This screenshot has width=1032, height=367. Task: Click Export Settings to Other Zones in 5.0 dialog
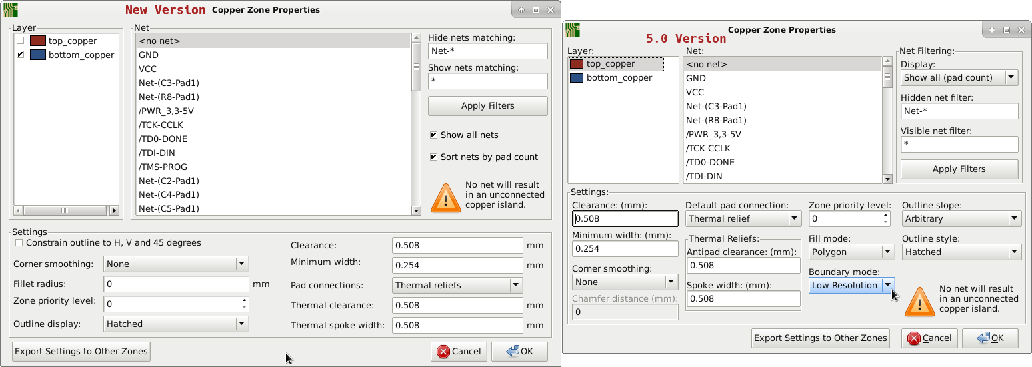click(x=821, y=338)
